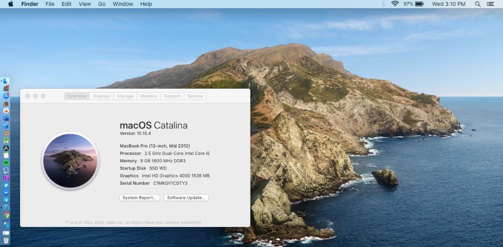Click the macOS Catalina round logo image

click(70, 161)
